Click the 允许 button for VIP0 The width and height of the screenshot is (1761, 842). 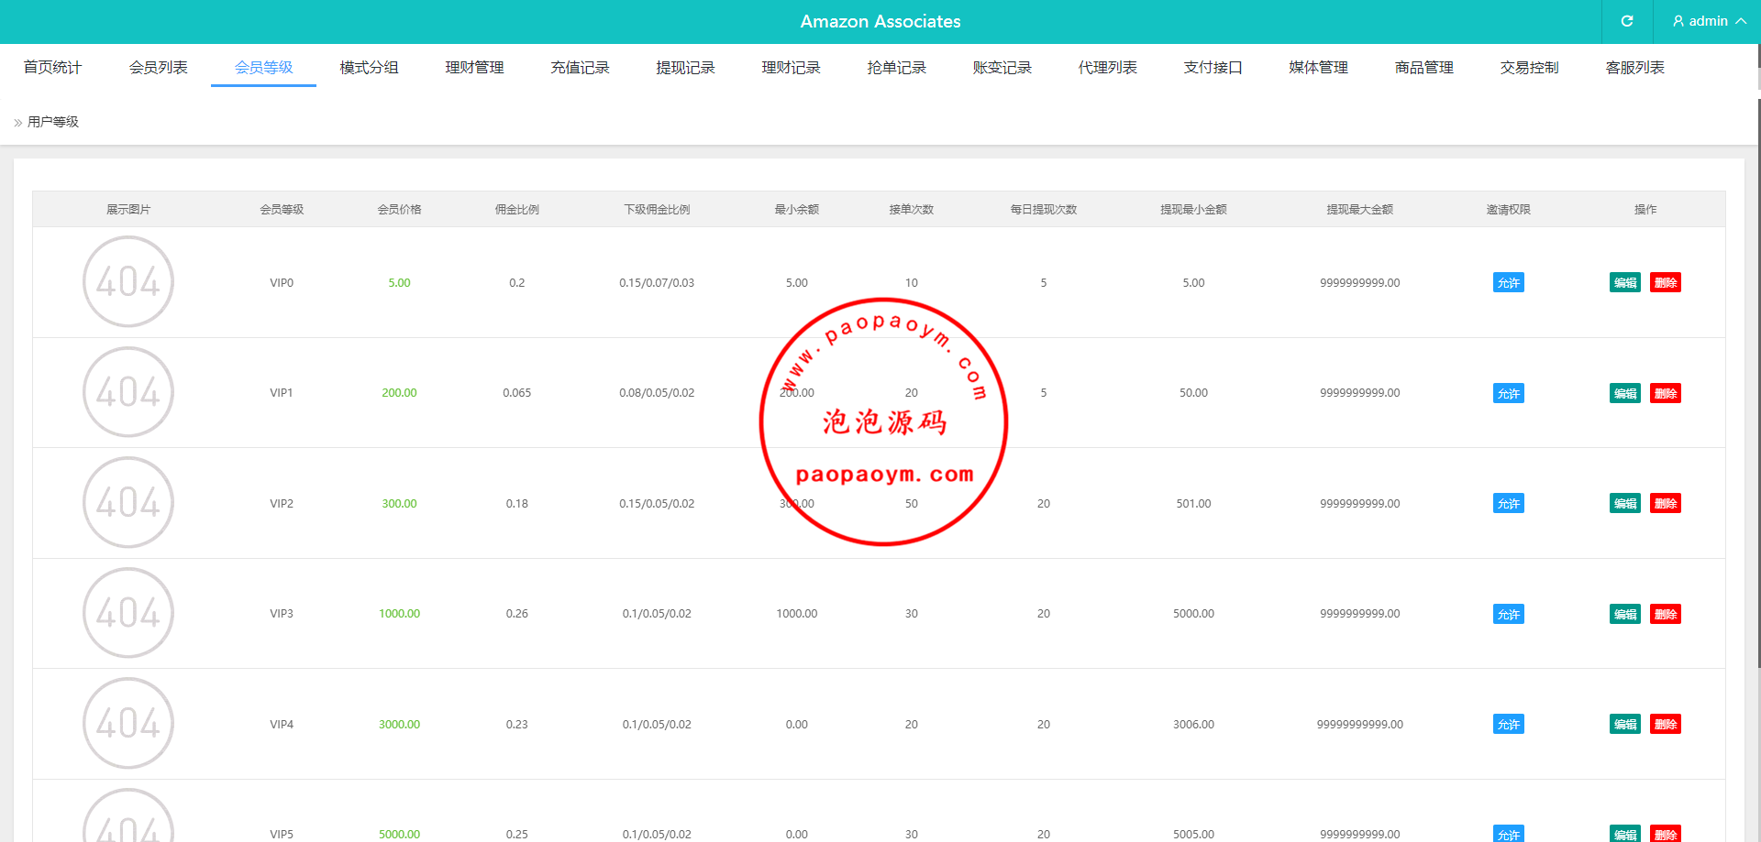(x=1508, y=282)
